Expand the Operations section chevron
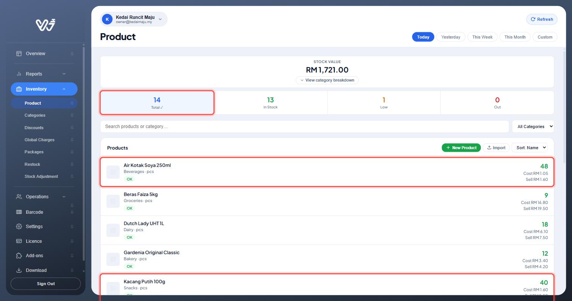This screenshot has width=572, height=301. point(64,197)
